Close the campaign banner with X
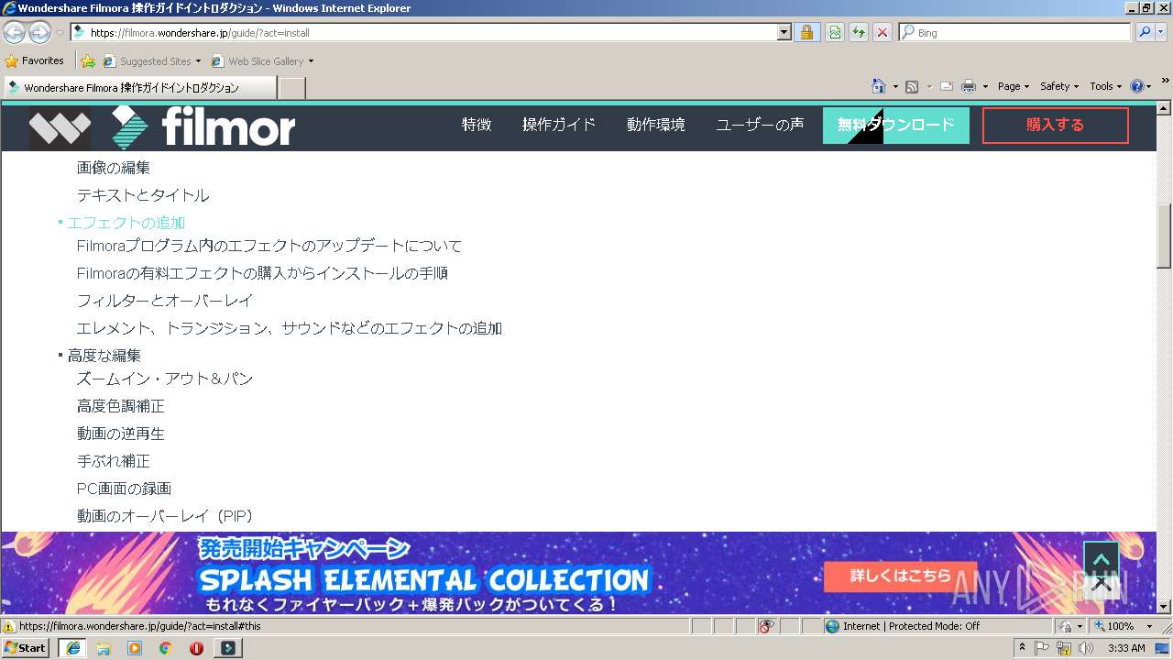The width and height of the screenshot is (1173, 660). pos(1102,583)
